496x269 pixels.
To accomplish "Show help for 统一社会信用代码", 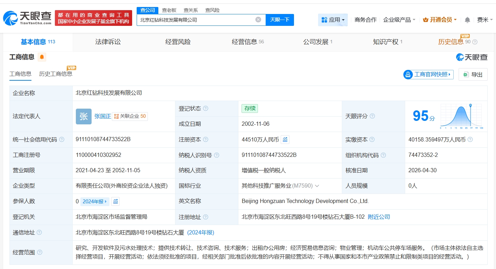I will click(62, 139).
